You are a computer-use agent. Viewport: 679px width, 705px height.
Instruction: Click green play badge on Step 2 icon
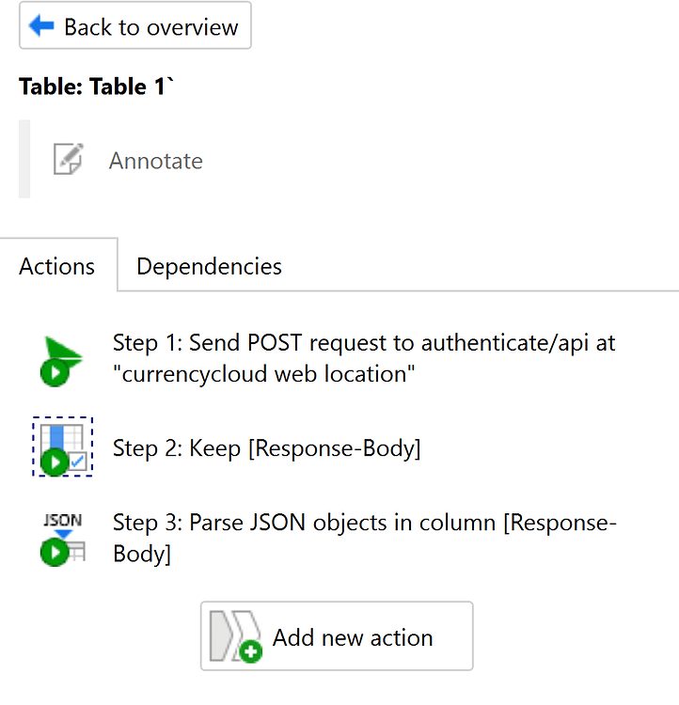coord(55,462)
